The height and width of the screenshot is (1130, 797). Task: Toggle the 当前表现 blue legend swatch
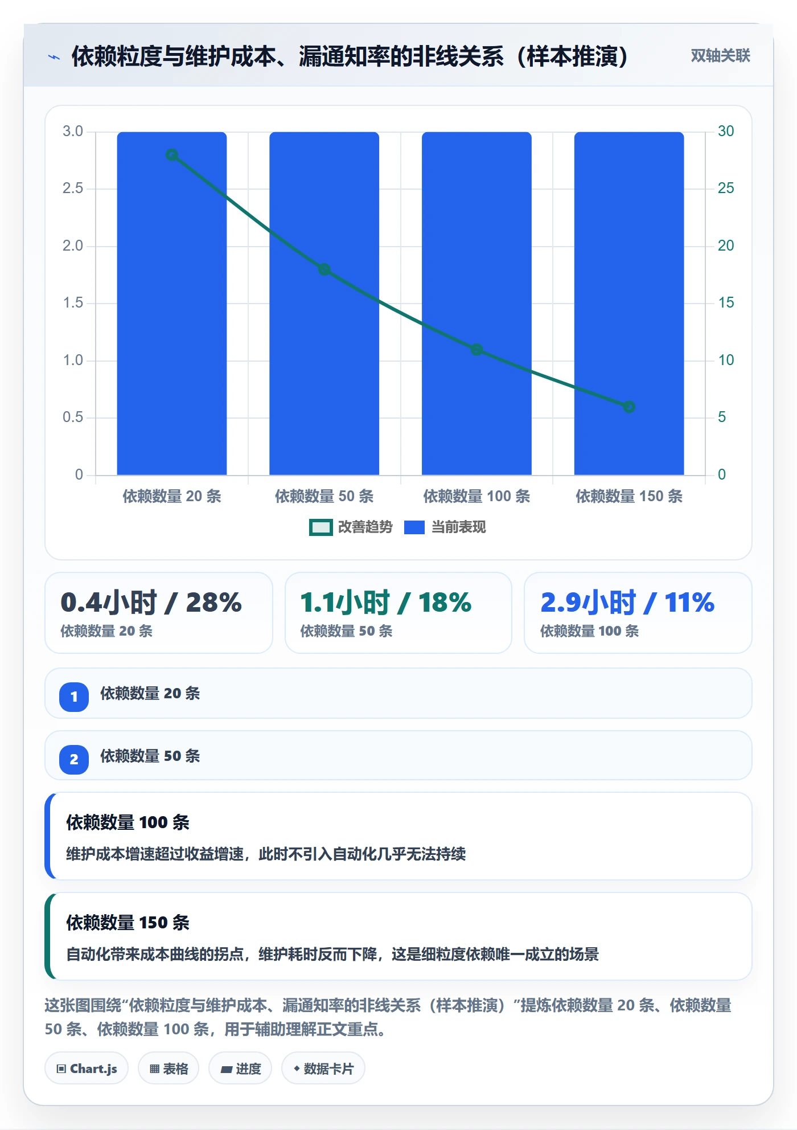[x=414, y=527]
